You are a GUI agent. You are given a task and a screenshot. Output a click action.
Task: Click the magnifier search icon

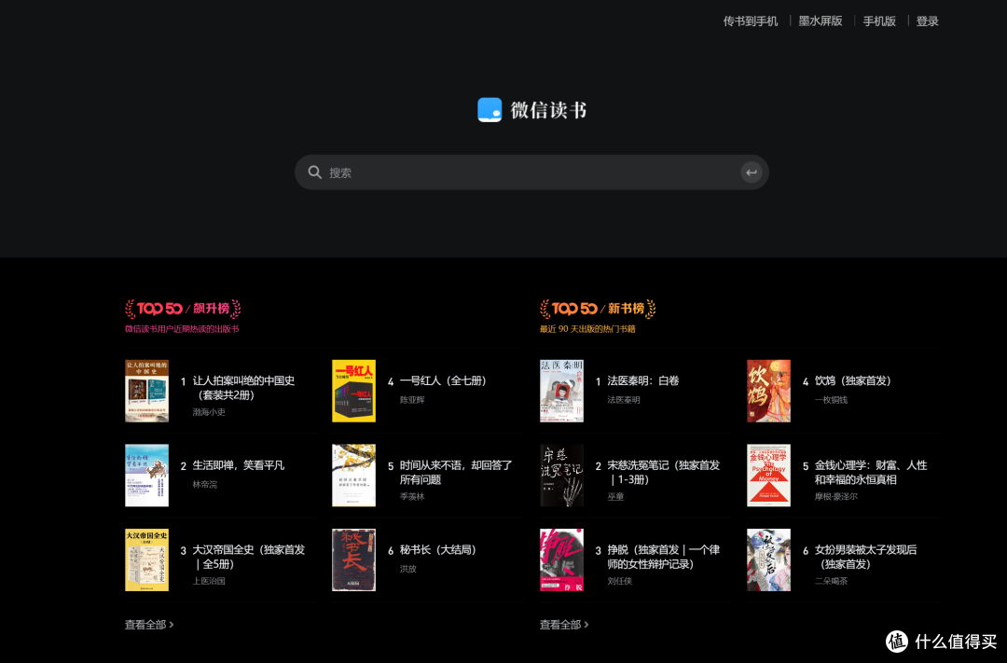[x=315, y=173]
